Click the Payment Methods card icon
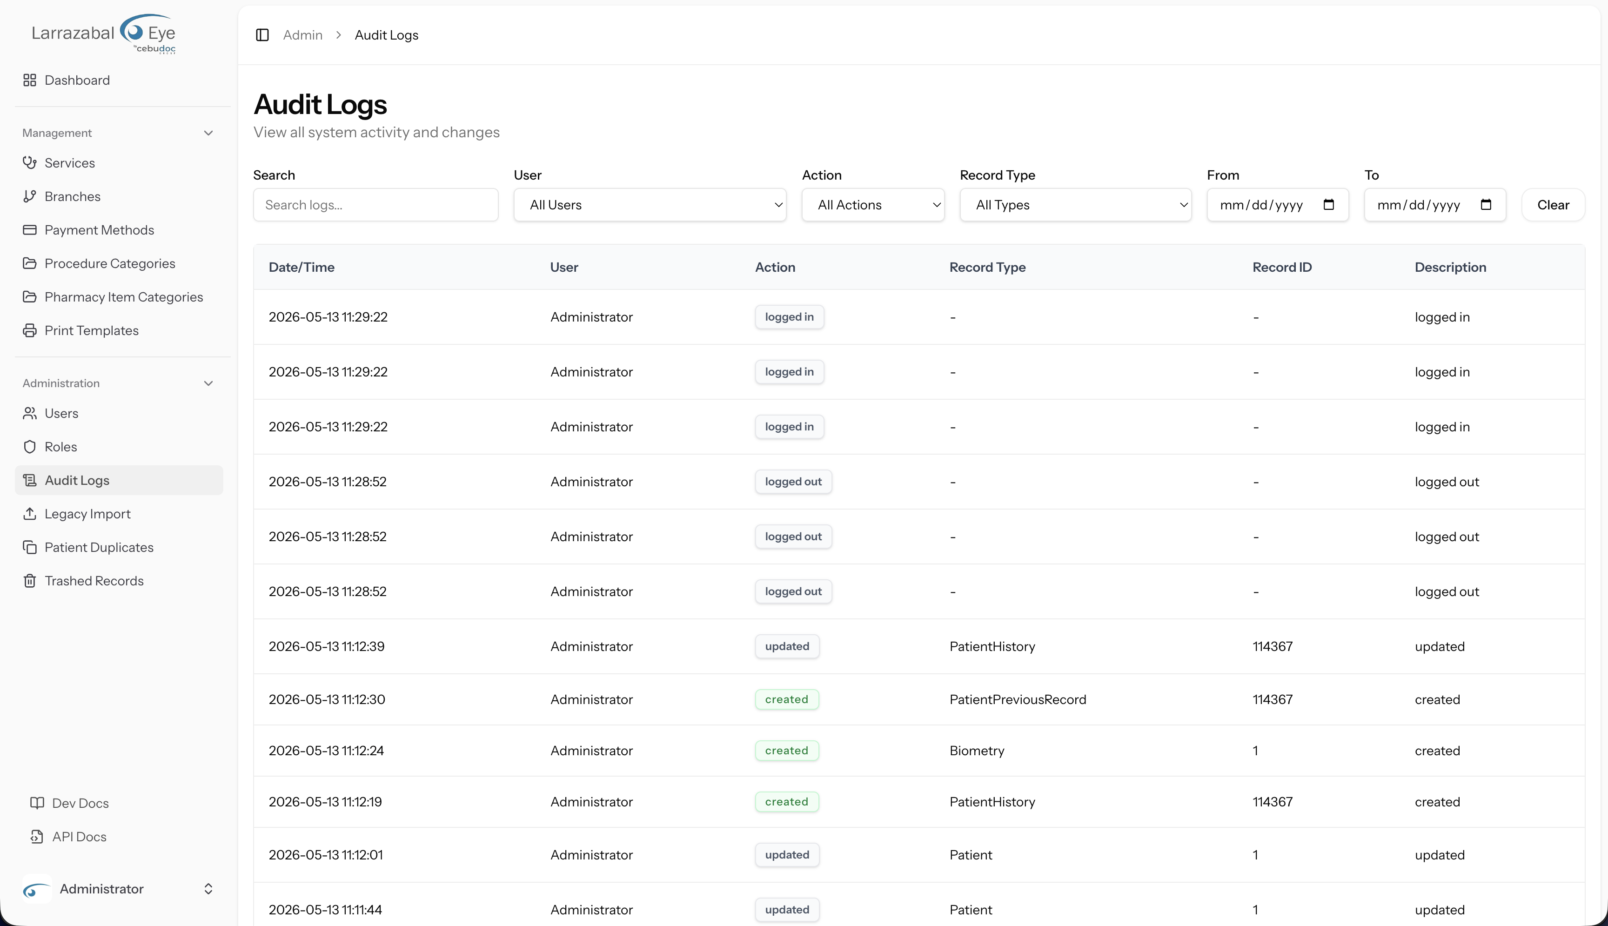This screenshot has width=1608, height=926. click(x=29, y=229)
